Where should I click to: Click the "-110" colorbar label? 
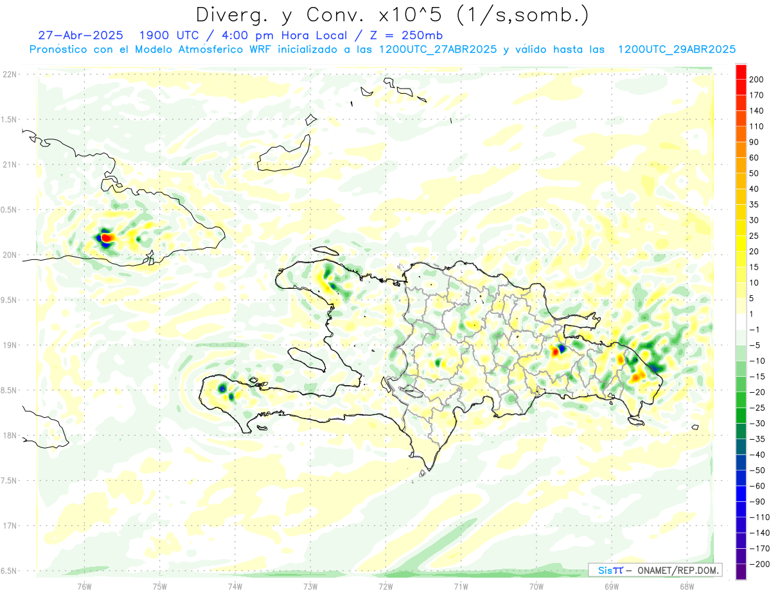pyautogui.click(x=759, y=517)
